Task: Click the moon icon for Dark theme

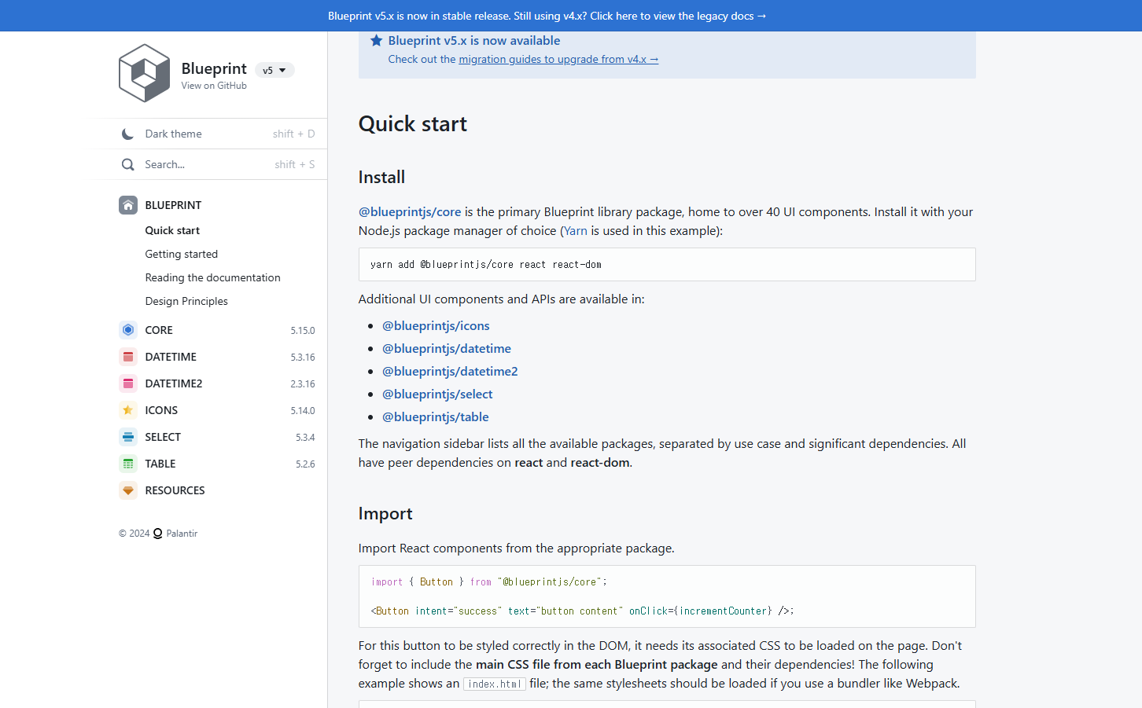Action: click(x=127, y=134)
